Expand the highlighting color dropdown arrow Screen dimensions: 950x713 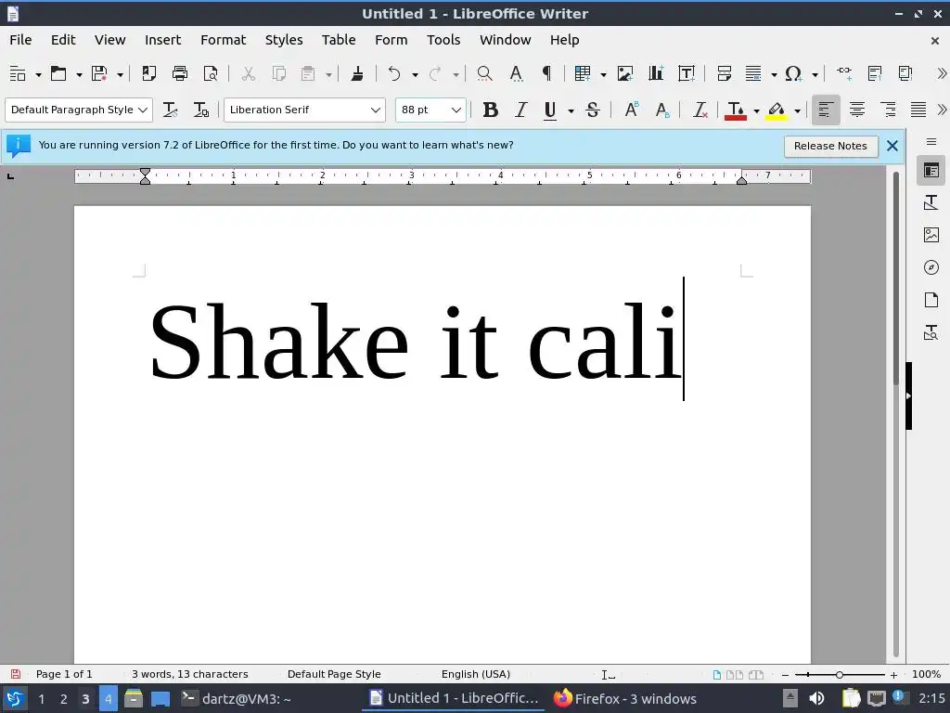click(797, 110)
